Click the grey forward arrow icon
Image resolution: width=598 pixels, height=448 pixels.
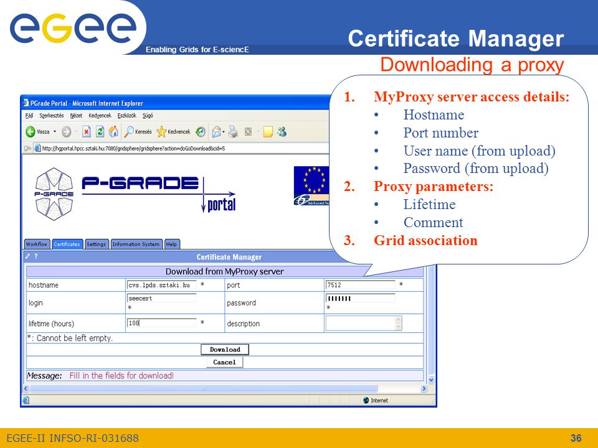[x=67, y=132]
